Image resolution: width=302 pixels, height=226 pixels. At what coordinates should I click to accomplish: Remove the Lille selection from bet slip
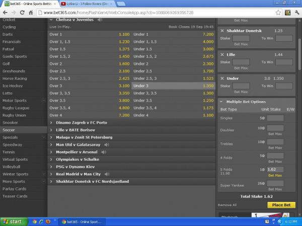[222, 53]
